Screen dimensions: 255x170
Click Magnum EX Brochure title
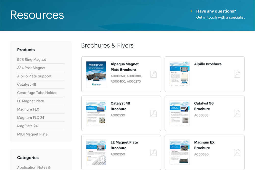pyautogui.click(x=204, y=145)
